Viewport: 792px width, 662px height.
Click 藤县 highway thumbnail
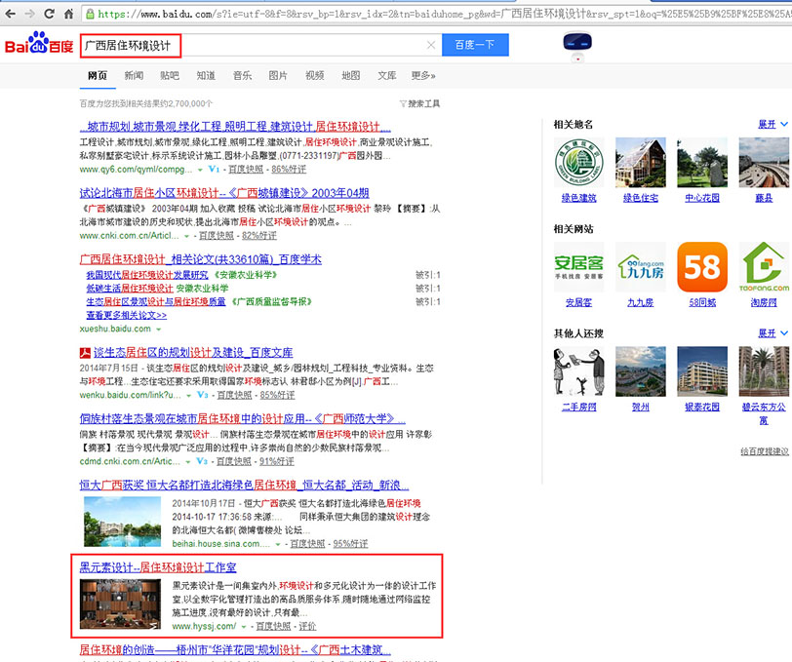click(x=764, y=162)
